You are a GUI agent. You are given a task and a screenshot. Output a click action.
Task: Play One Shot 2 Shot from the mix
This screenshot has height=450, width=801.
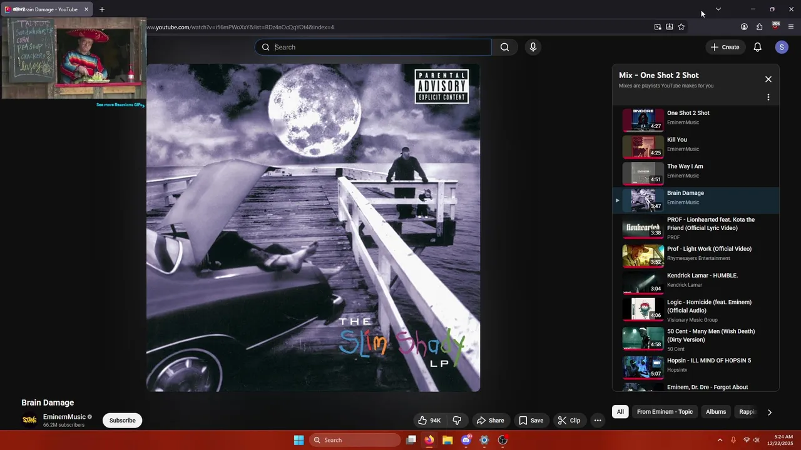coord(696,119)
